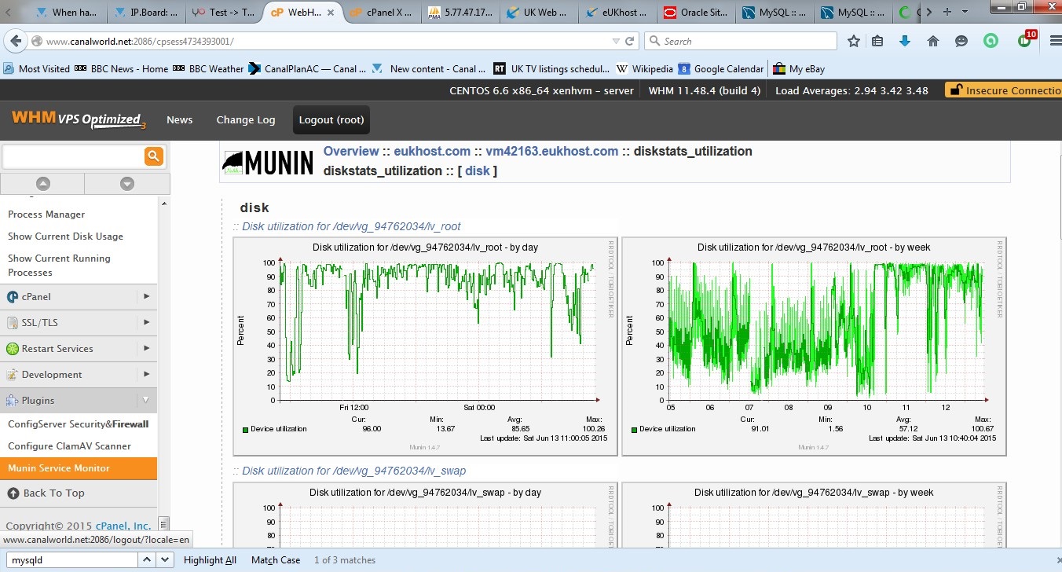Click the orange sidebar search magnifier button
The image size is (1062, 572).
tap(154, 156)
